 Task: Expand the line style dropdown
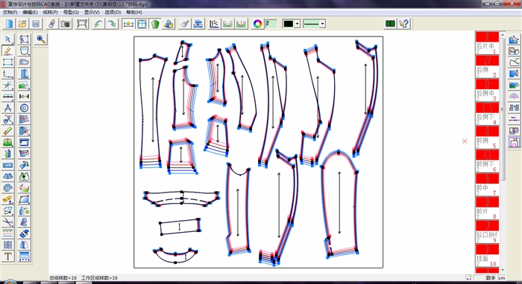(x=322, y=24)
